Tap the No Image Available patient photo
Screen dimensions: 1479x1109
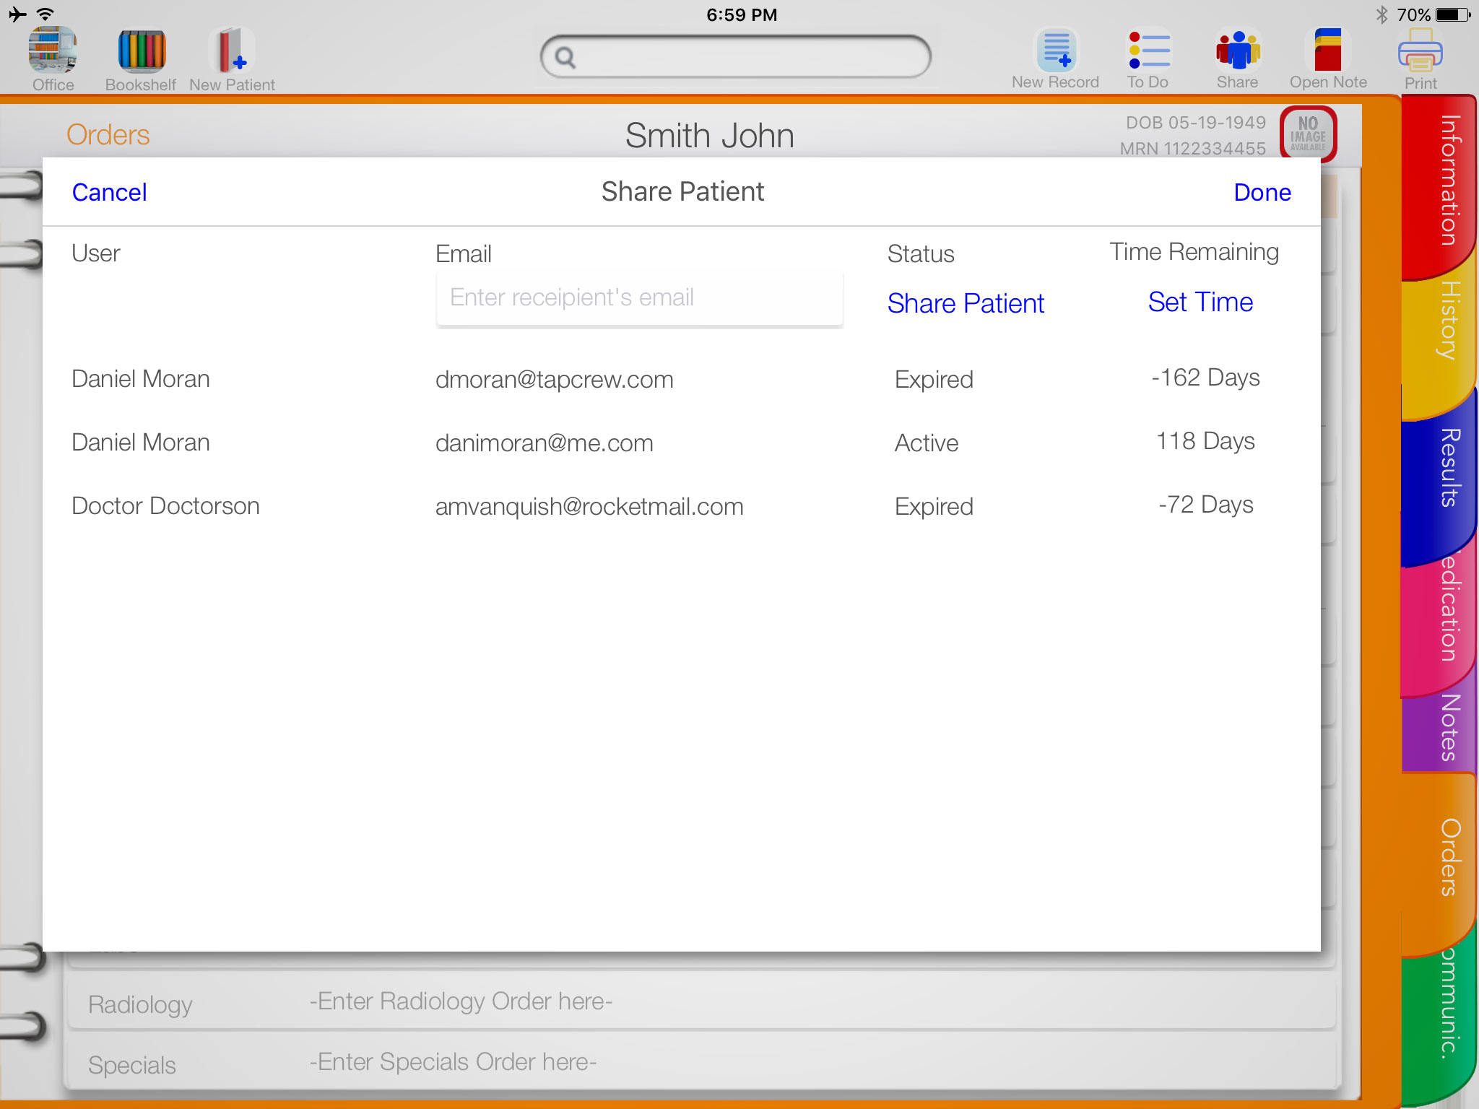1308,134
